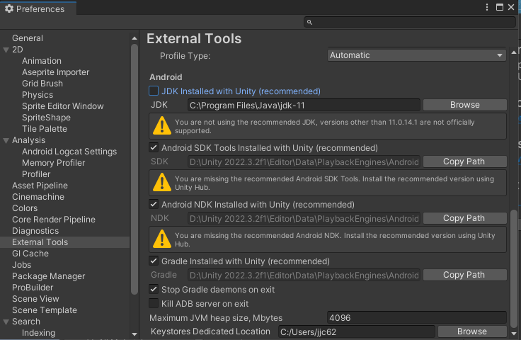Enable JDK Installed with Unity checkbox

[x=154, y=91]
